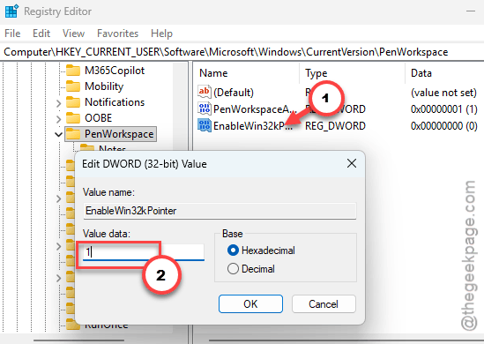Select the M365Copilot folder icon
The height and width of the screenshot is (344, 484).
pos(73,71)
